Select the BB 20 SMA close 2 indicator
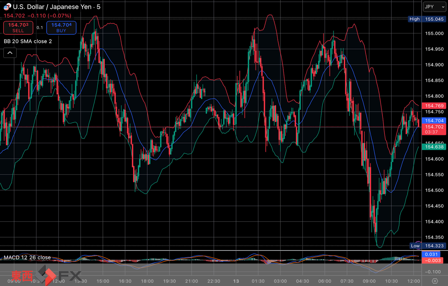 (28, 41)
